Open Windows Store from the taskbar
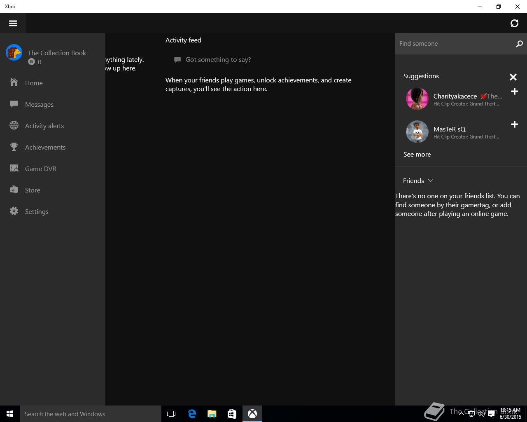527x422 pixels. click(x=232, y=414)
